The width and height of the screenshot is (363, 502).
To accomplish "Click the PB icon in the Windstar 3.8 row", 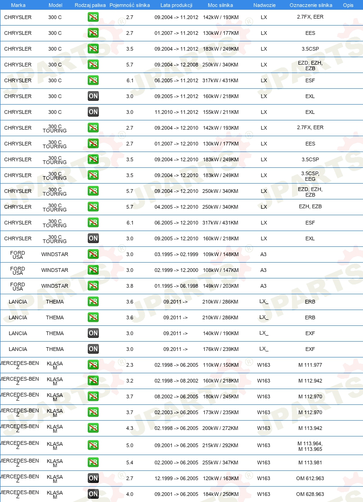I will point(93,286).
